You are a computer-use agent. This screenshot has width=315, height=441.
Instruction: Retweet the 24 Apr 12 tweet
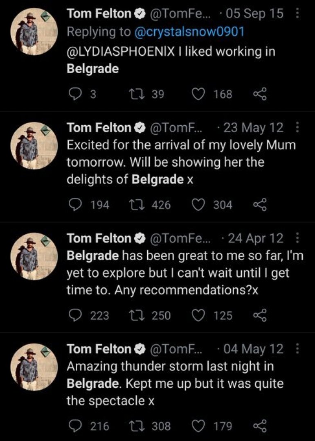click(x=135, y=315)
